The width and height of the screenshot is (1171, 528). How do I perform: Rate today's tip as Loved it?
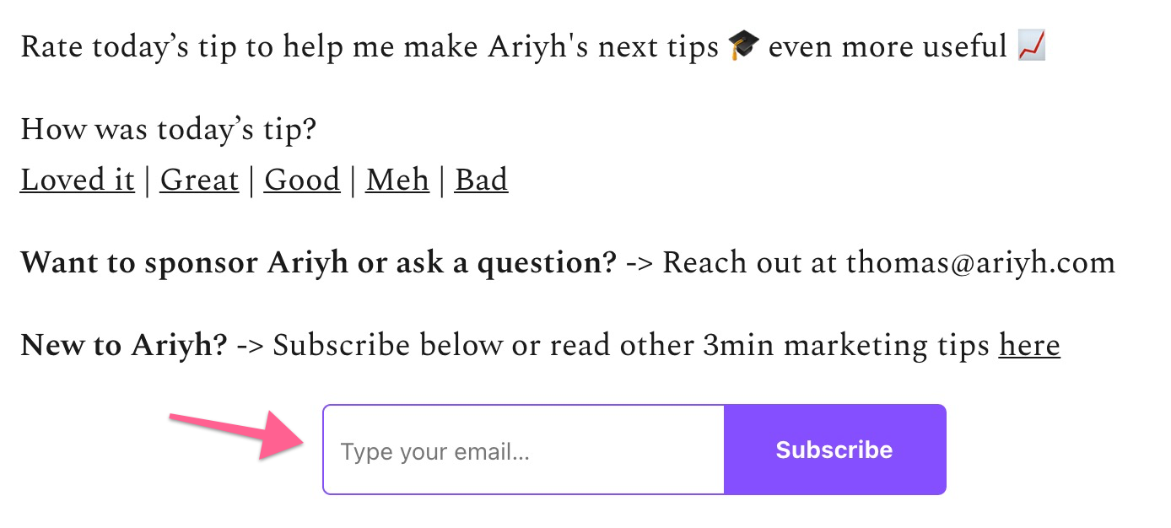click(x=78, y=180)
